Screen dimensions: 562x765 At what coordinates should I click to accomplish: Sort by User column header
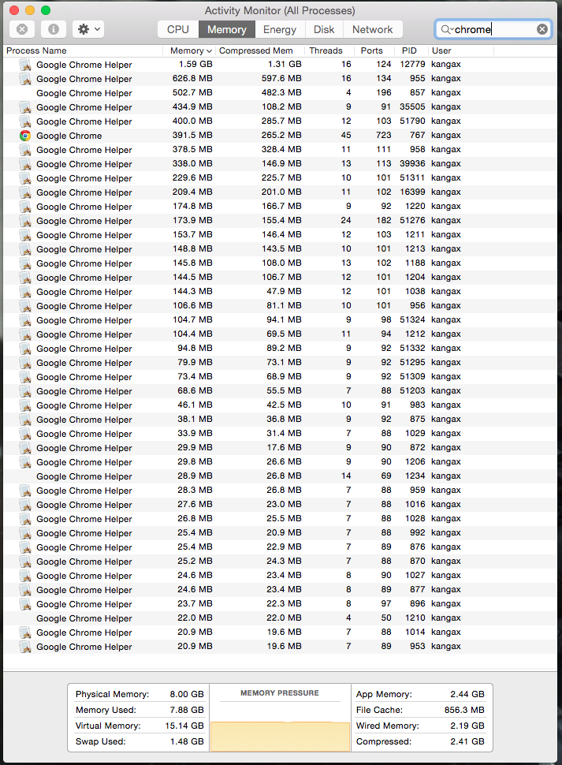441,50
